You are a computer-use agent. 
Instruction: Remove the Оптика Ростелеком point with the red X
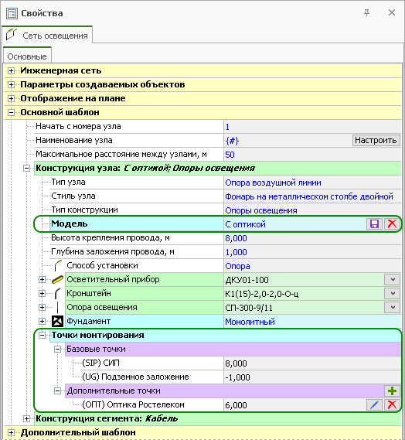[x=392, y=404]
